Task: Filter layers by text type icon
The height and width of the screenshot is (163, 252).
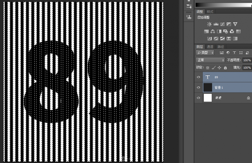Action: tap(234, 53)
